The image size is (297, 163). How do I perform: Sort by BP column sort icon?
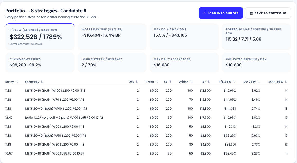point(209,82)
